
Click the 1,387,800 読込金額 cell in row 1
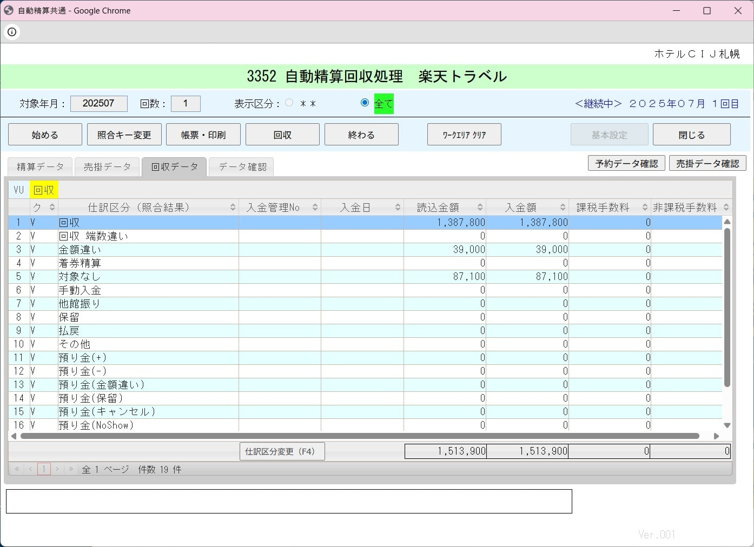pyautogui.click(x=445, y=223)
